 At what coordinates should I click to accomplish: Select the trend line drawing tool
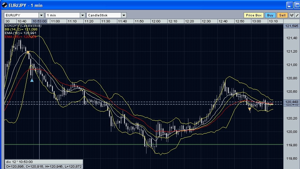click(x=297, y=15)
